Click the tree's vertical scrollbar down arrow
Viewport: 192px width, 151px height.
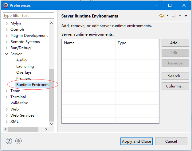[51, 124]
